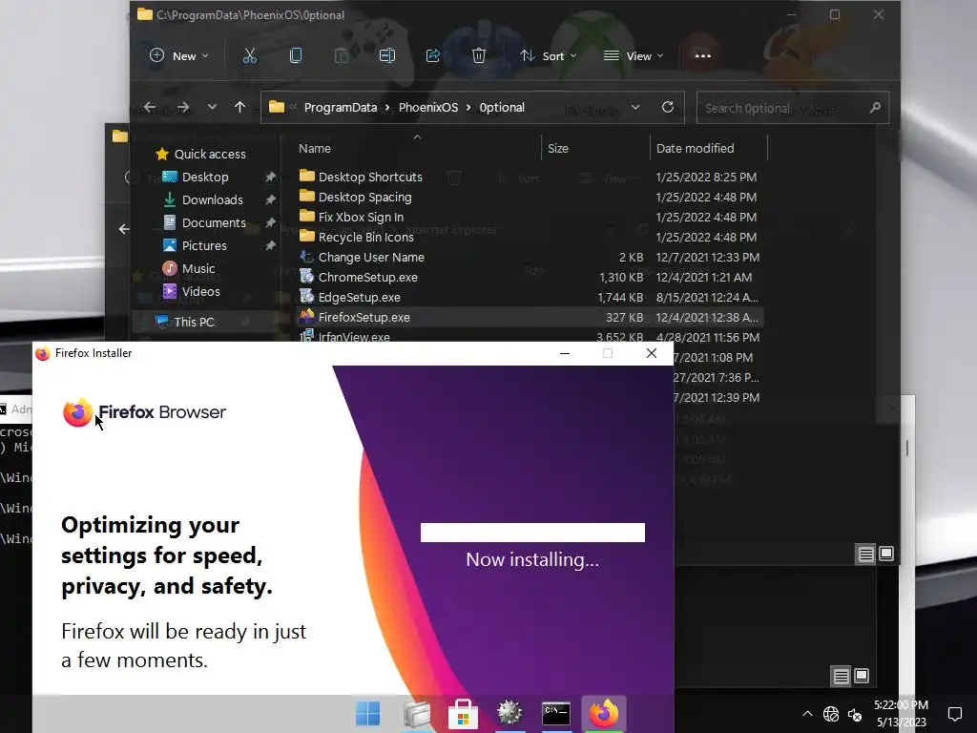Image resolution: width=977 pixels, height=733 pixels.
Task: Open Microsoft Store from taskbar
Action: (x=463, y=714)
